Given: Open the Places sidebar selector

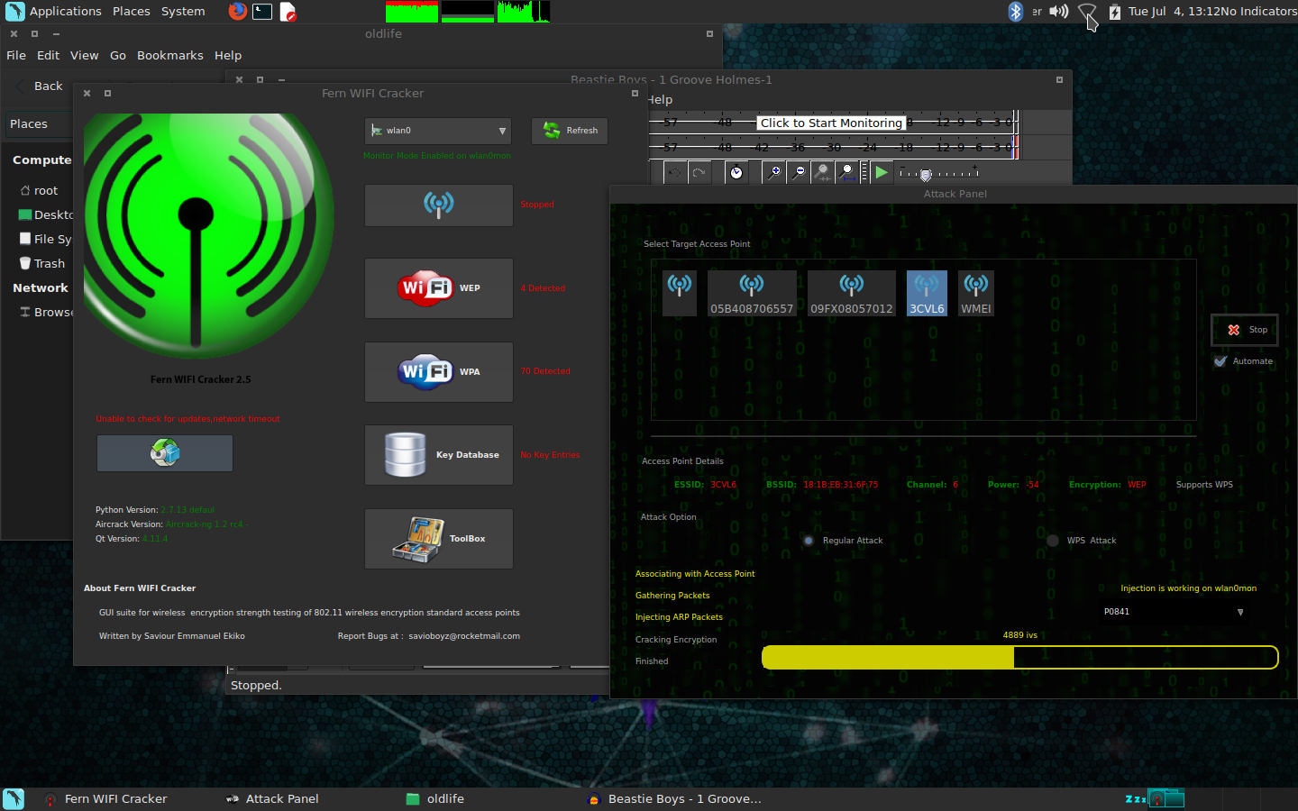Looking at the screenshot, I should [x=38, y=124].
